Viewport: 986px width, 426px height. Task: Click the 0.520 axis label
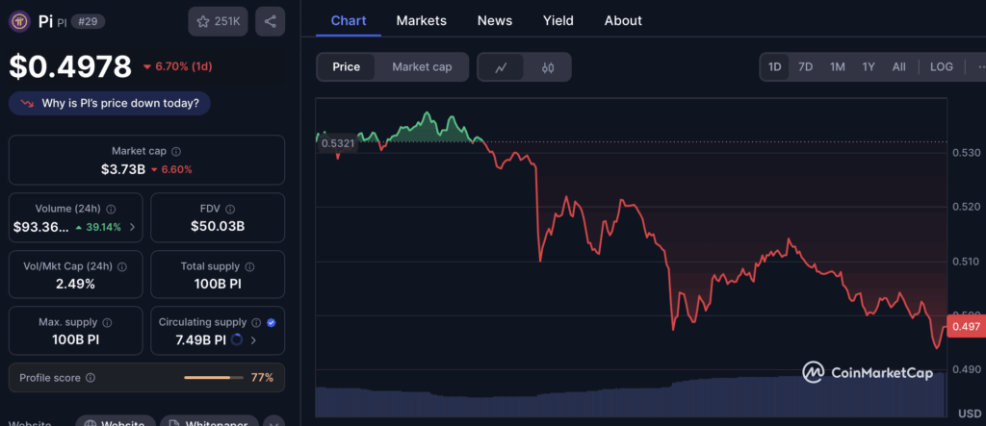tap(967, 207)
